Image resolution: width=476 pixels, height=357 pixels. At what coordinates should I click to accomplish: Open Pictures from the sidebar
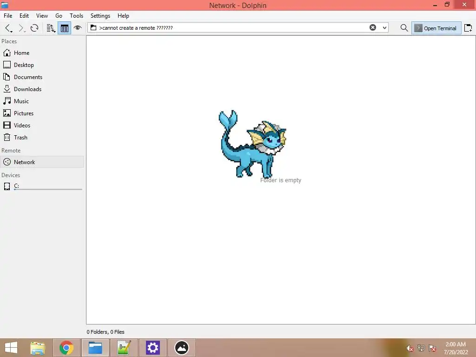point(42,113)
